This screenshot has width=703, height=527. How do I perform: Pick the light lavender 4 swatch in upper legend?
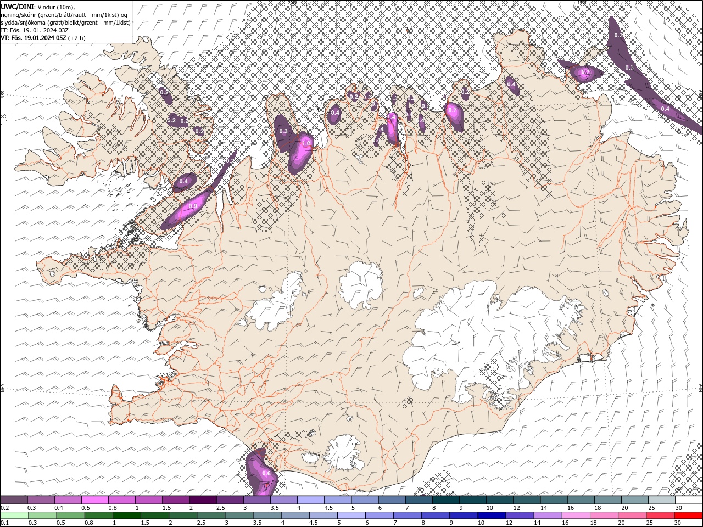311,500
